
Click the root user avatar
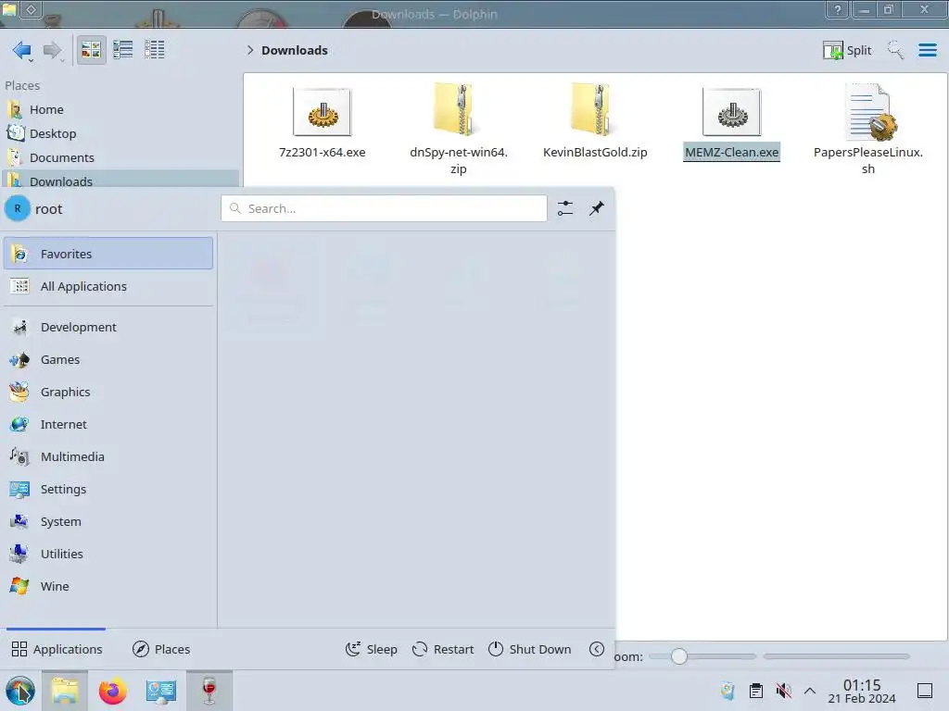(18, 208)
